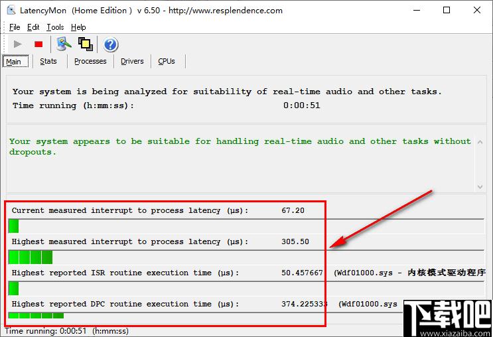Open the system analysis monitor icon
This screenshot has width=493, height=337.
point(64,44)
